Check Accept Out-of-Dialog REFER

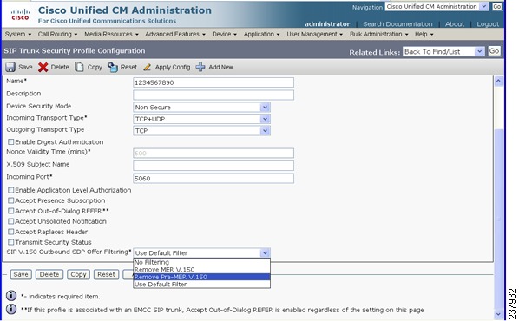11,211
